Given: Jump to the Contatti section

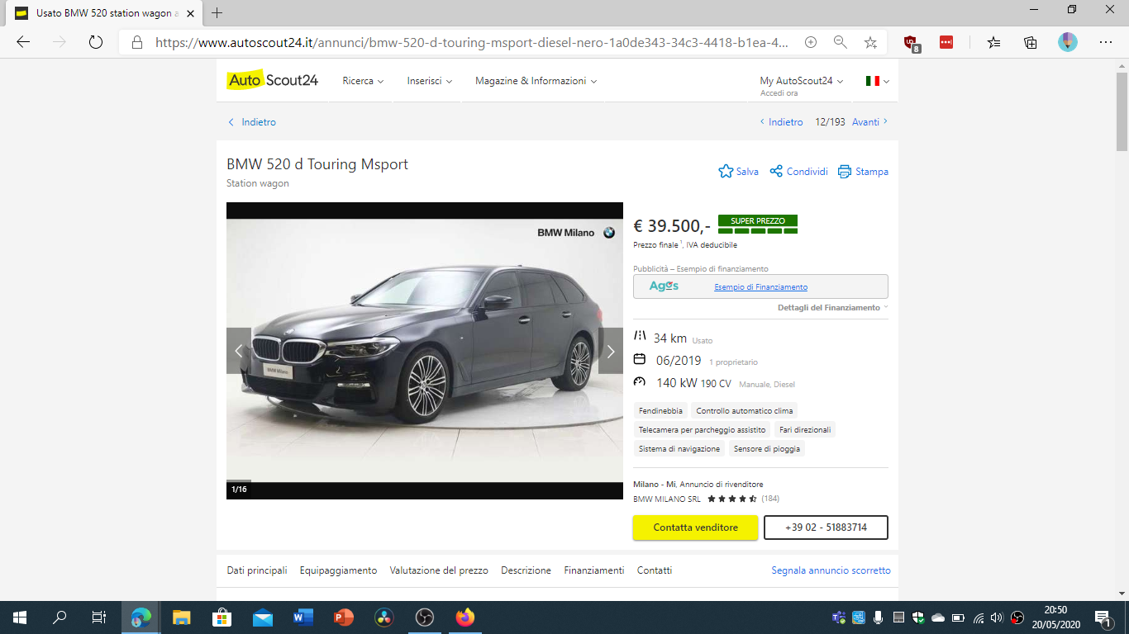Looking at the screenshot, I should (655, 570).
